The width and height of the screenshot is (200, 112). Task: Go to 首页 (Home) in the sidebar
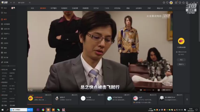coord(4,19)
